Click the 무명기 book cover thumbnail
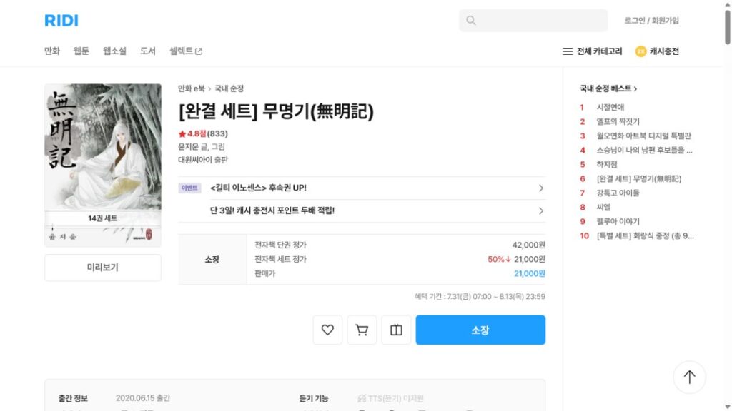This screenshot has width=732, height=411. click(103, 166)
